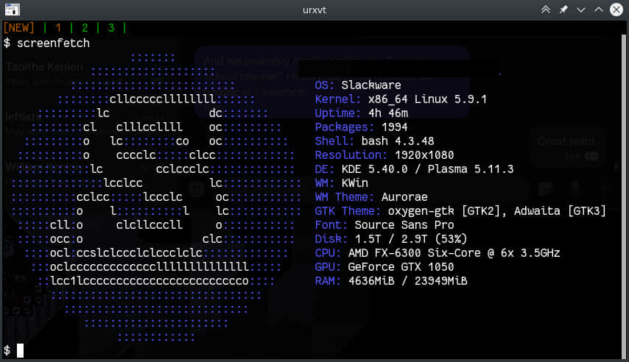Minimize the urxvt window
The width and height of the screenshot is (629, 362).
(x=581, y=10)
